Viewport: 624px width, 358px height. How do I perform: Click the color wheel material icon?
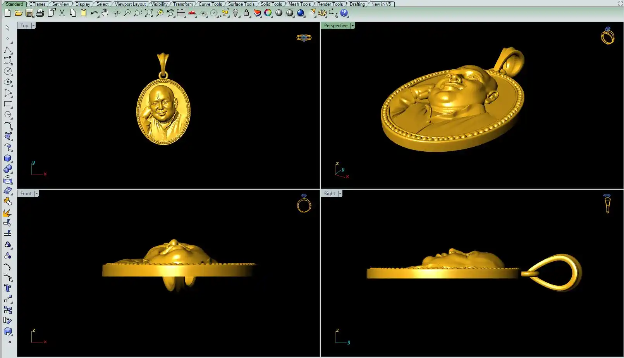tap(268, 13)
